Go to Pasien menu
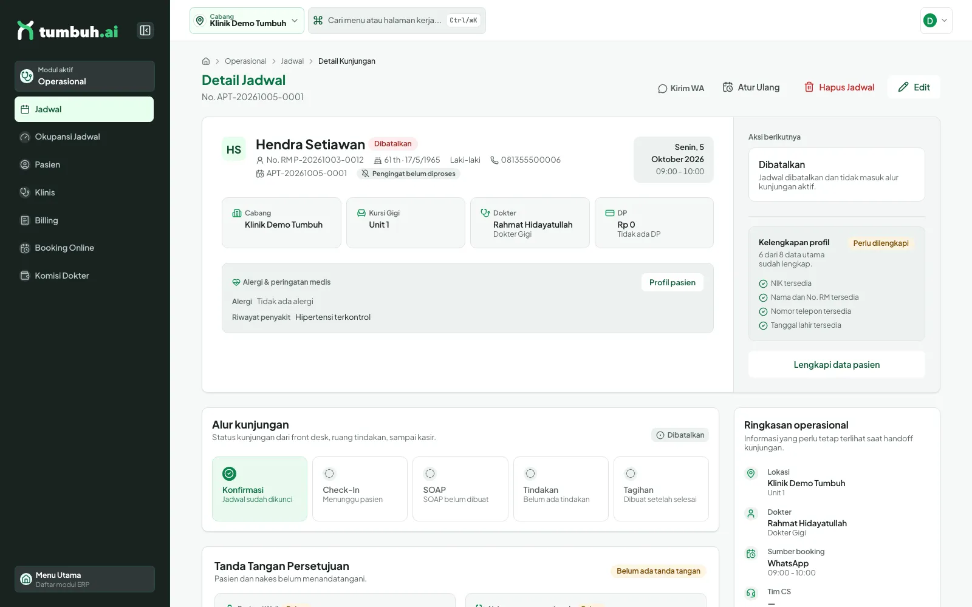This screenshot has width=972, height=607. coord(84,164)
